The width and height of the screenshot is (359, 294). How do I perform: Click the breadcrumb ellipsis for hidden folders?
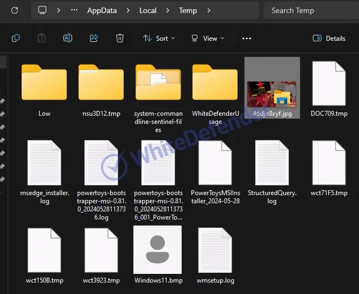pos(74,10)
